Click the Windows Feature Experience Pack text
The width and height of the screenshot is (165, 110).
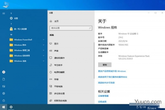coord(134,56)
